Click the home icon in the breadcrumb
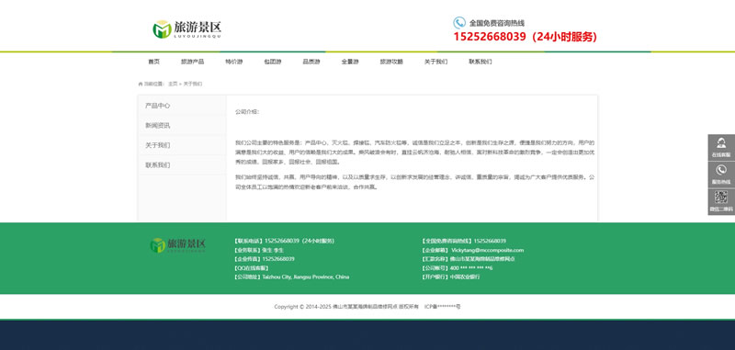 coord(141,84)
